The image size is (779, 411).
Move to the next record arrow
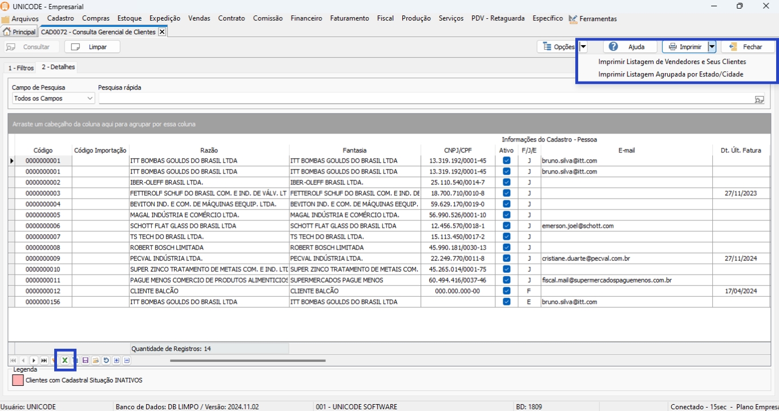[x=34, y=361]
